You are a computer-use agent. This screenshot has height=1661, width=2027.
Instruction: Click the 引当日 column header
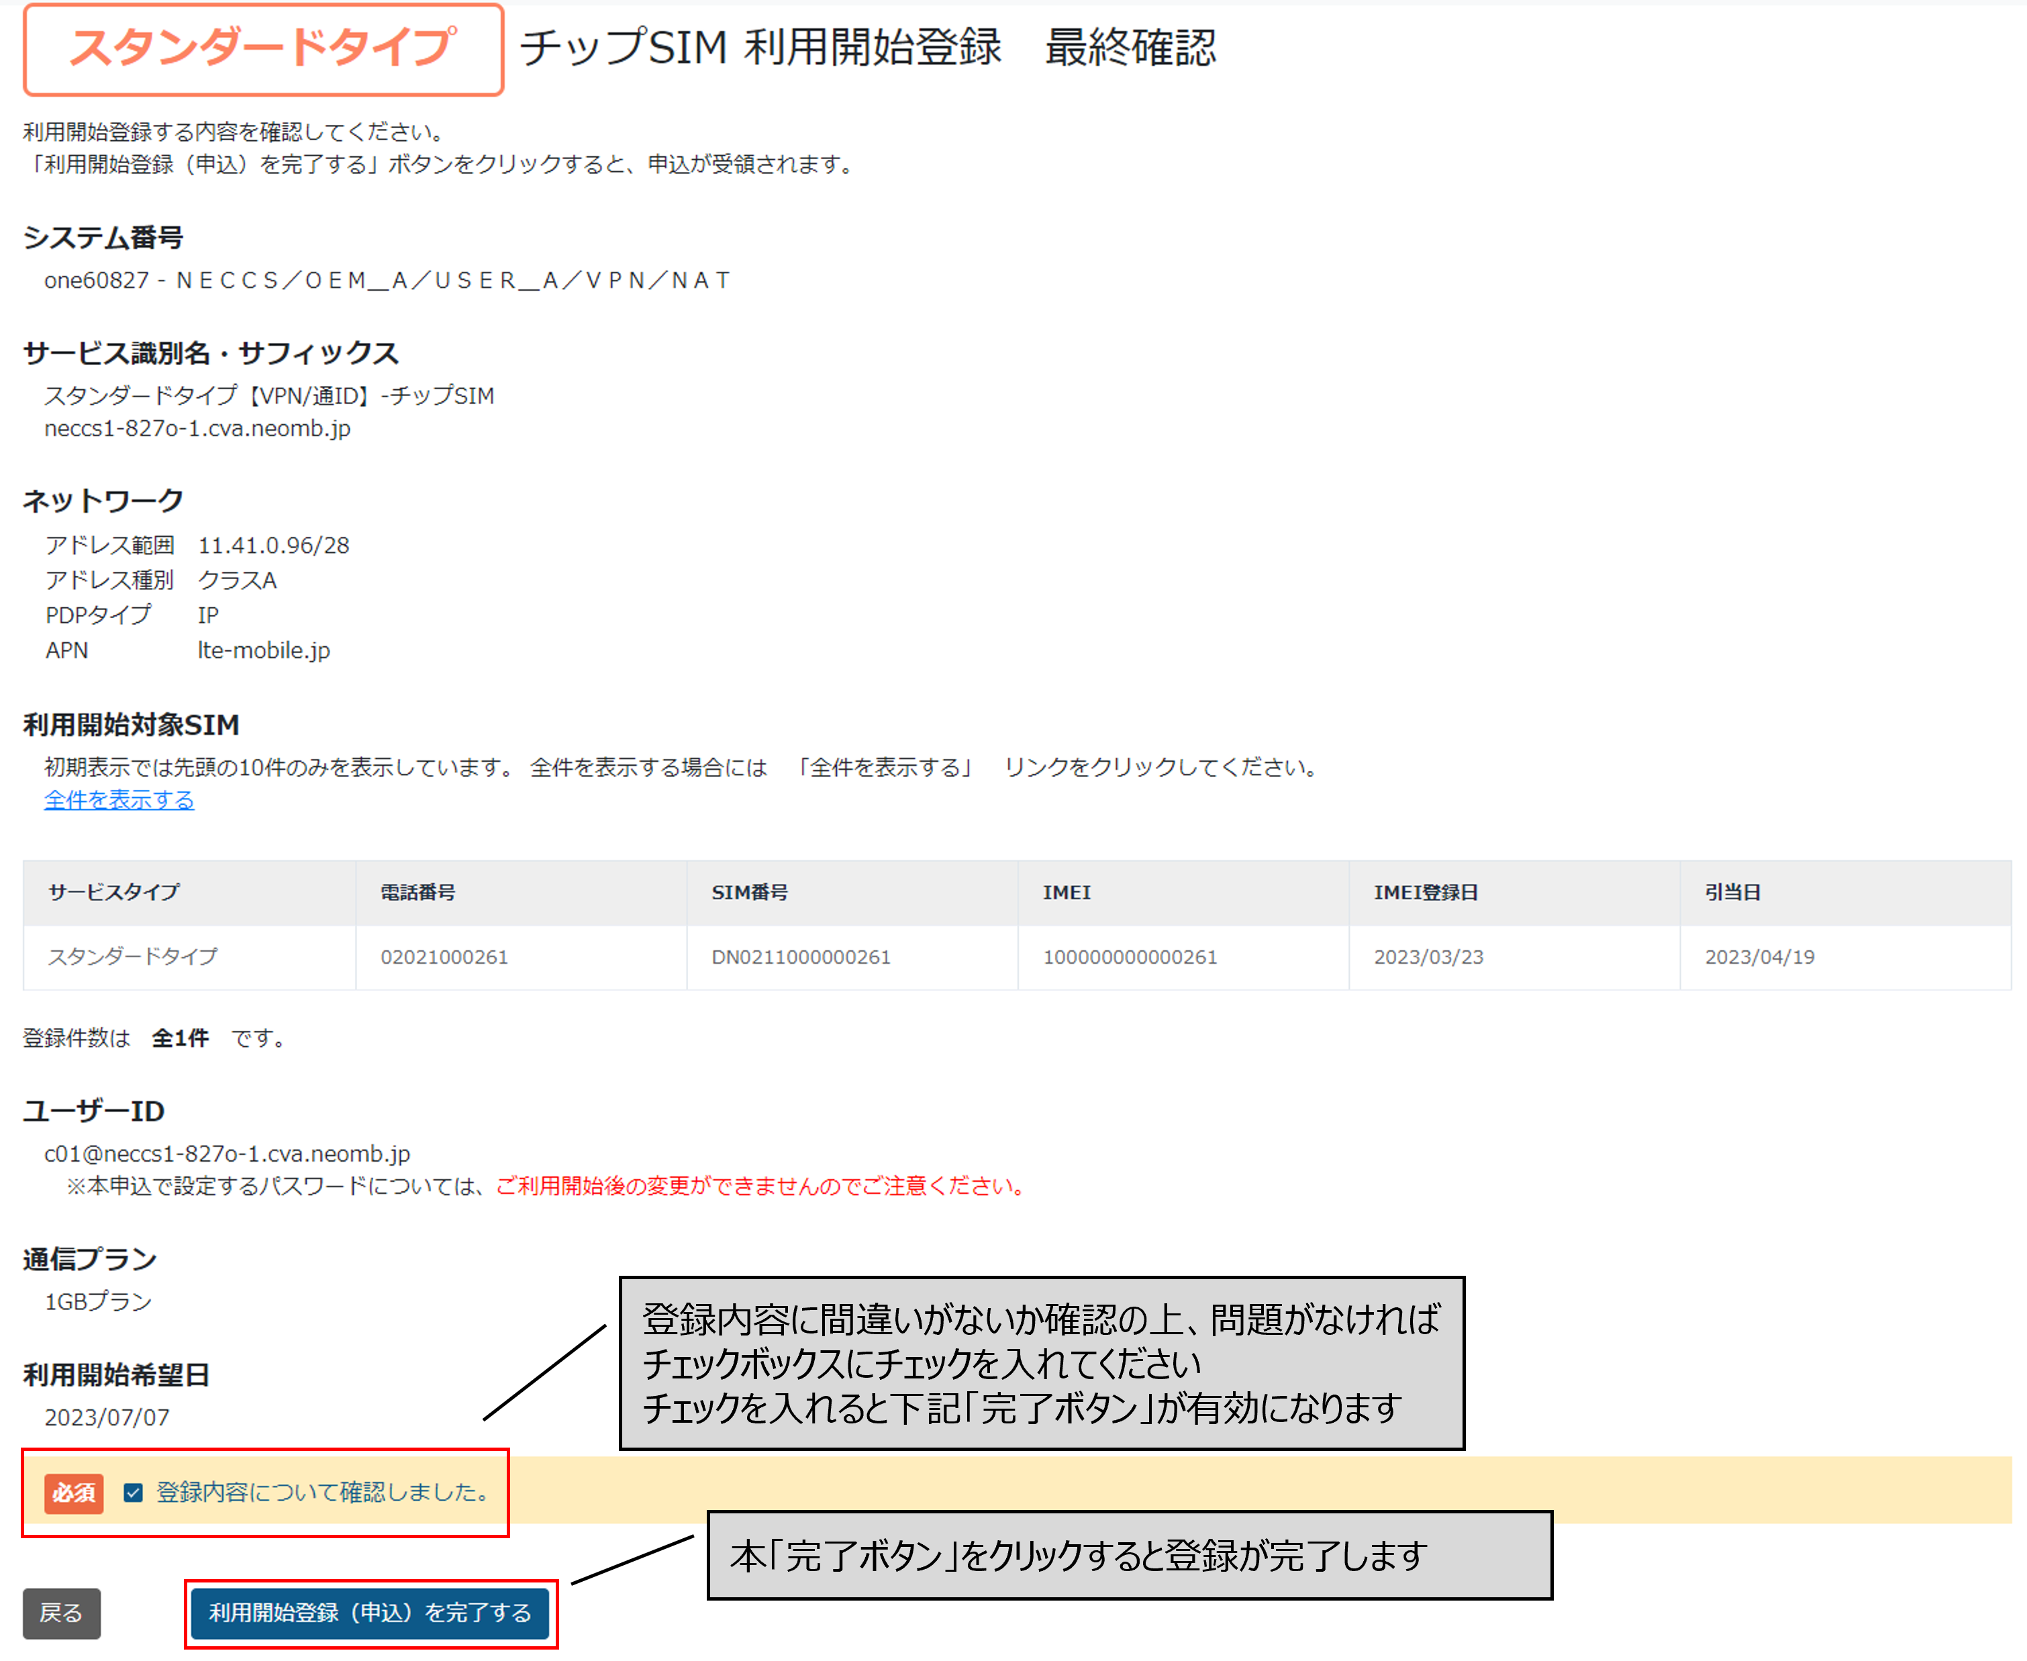[1731, 892]
